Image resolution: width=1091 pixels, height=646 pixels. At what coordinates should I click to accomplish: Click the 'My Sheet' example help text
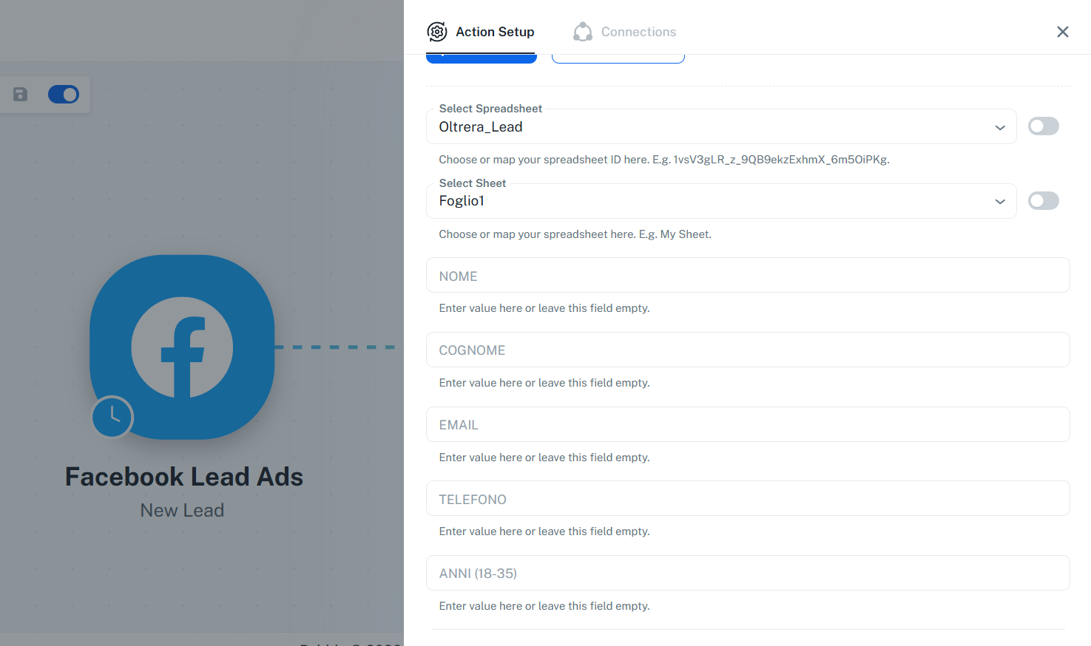coord(575,234)
